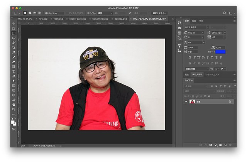Select the Magic Wand tool
Screen dimensions: 247x162
click(14, 43)
